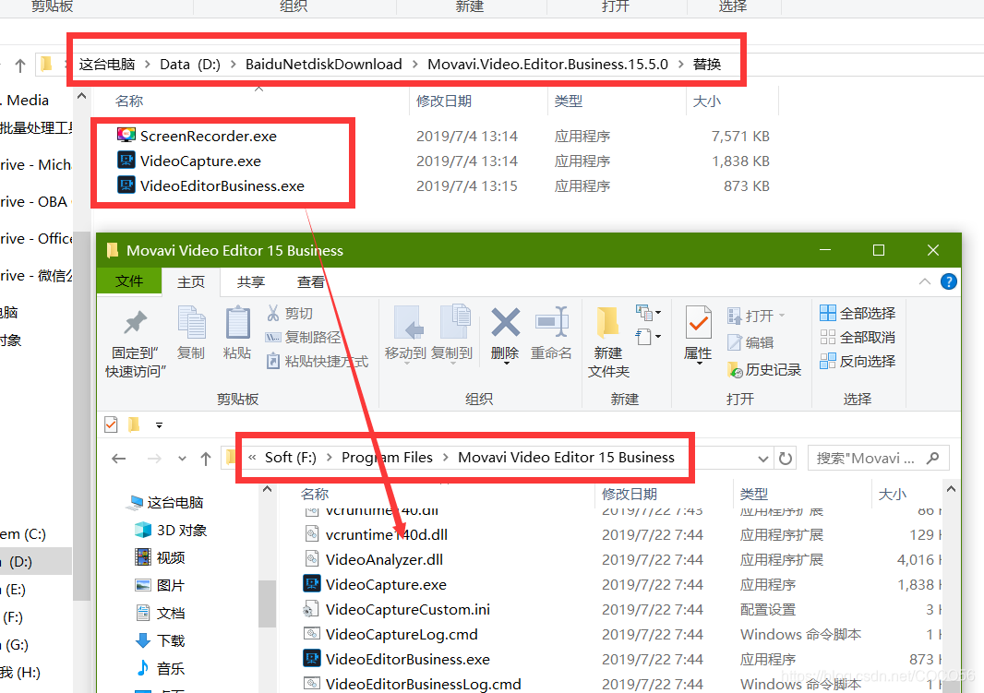
Task: Open the Move to command
Action: [x=405, y=333]
